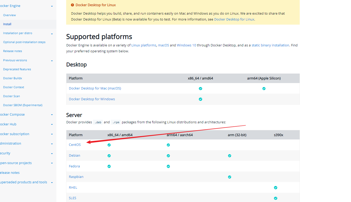Open Release notes under Docker Engine
Viewport: 351px width, 202px height.
13,51
